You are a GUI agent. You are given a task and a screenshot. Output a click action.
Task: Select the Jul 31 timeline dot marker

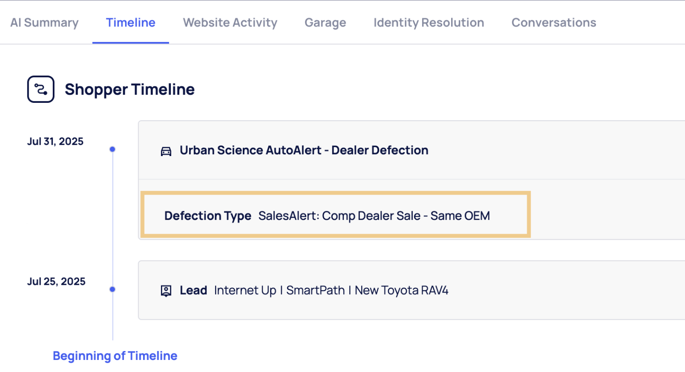pos(112,149)
